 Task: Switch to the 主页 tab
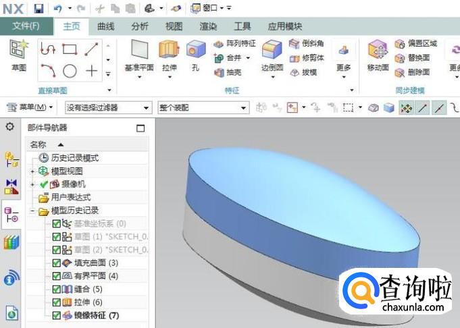click(x=72, y=26)
